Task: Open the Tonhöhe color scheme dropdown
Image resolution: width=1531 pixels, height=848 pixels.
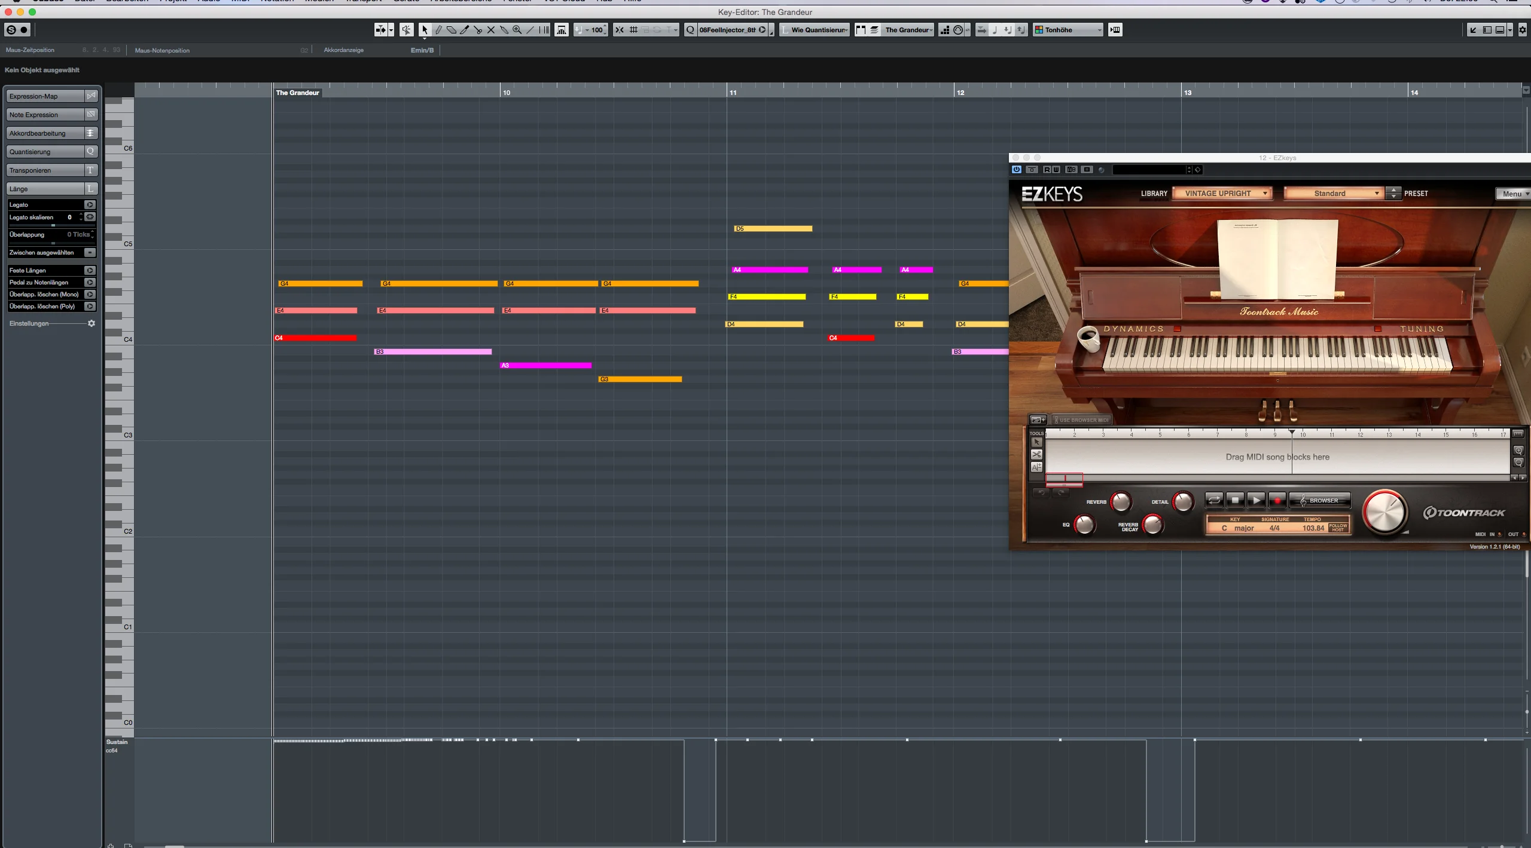Action: [1069, 30]
